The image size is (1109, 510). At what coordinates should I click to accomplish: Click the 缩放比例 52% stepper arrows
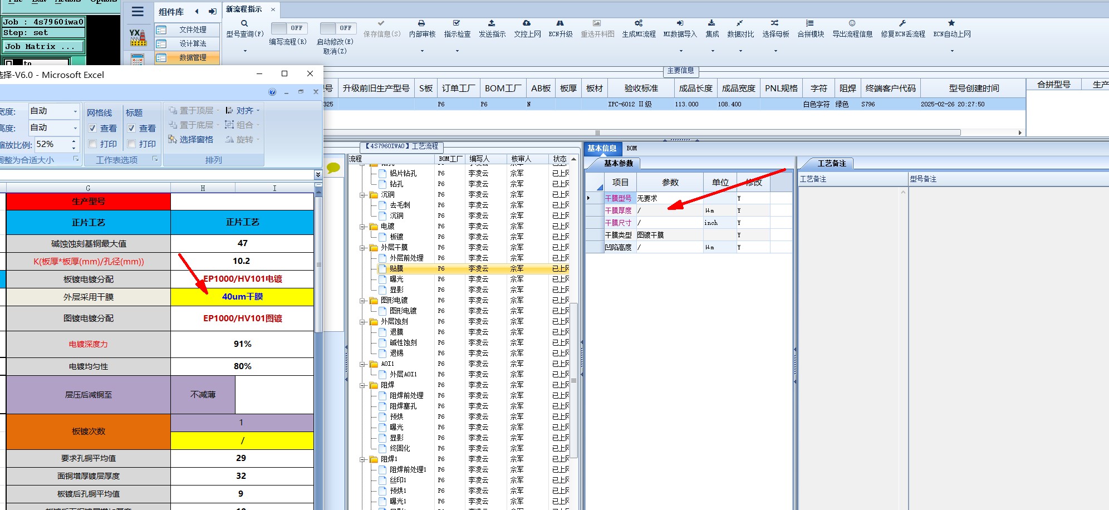[73, 145]
